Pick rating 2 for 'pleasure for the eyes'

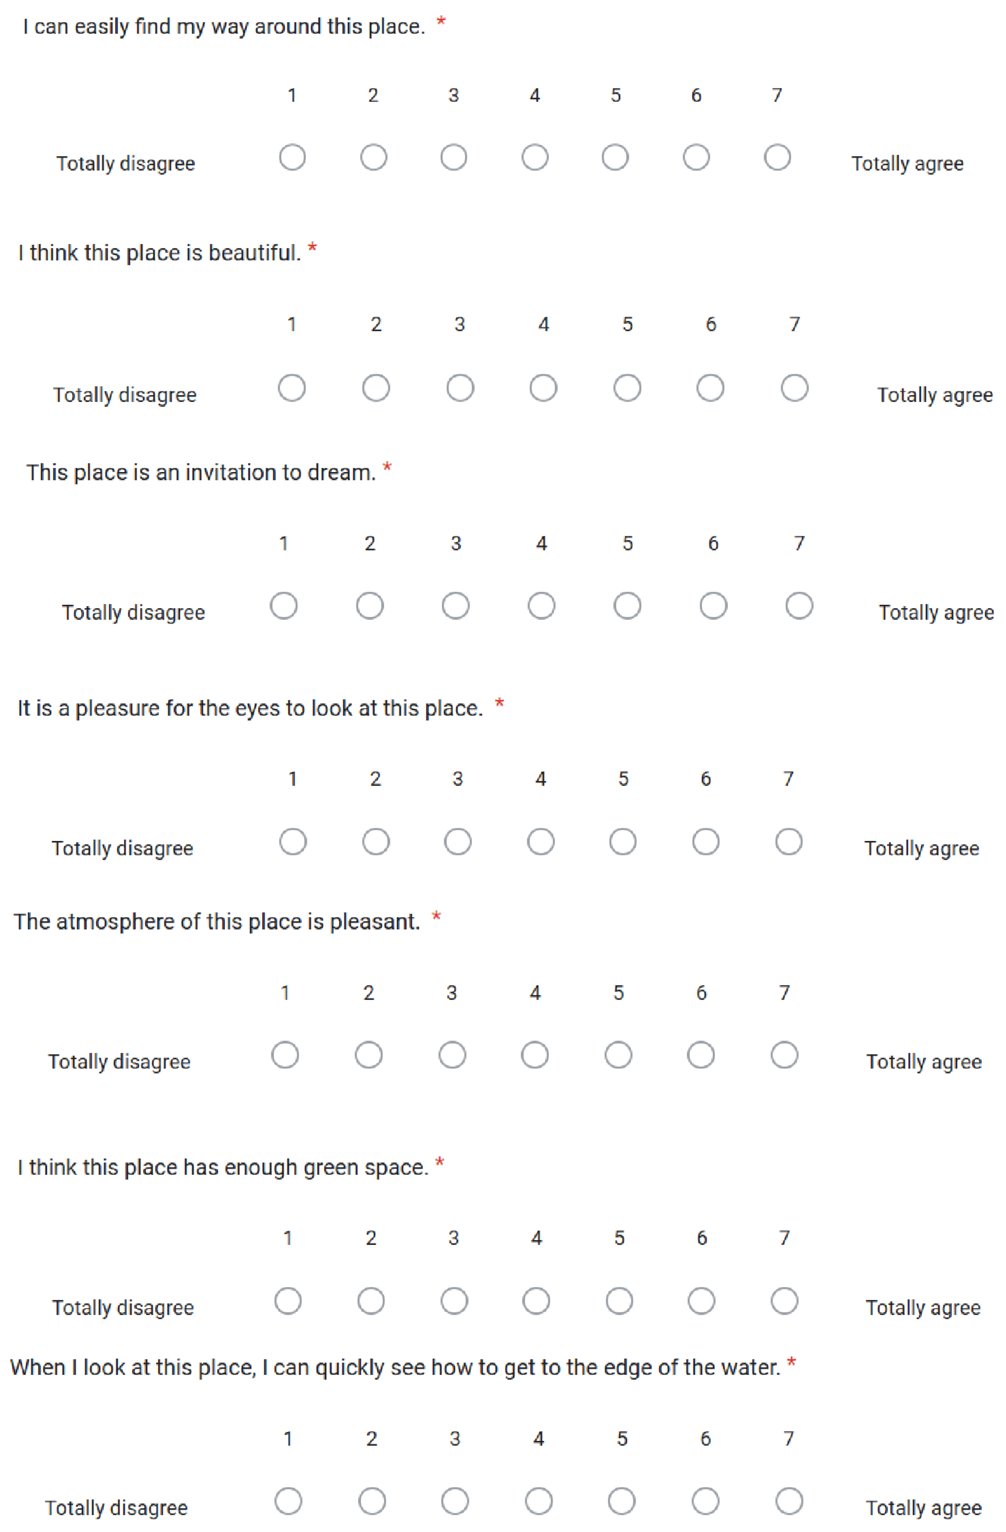(x=376, y=841)
